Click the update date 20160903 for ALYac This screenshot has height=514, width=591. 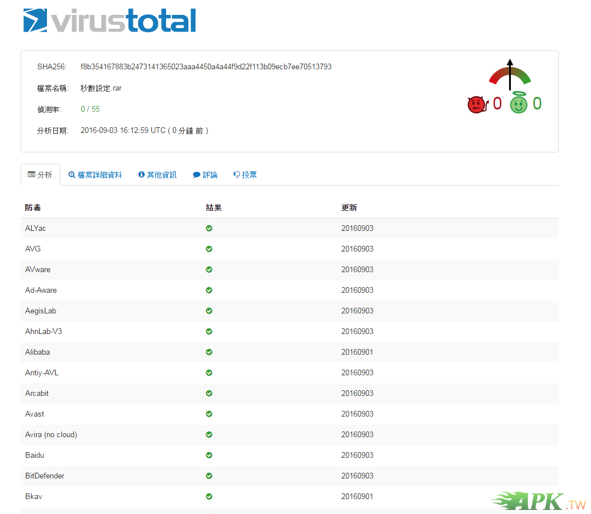pos(357,228)
